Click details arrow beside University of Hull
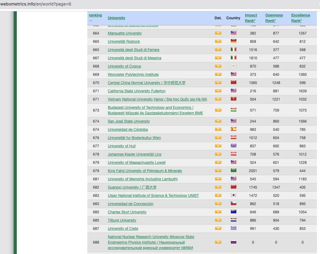Image resolution: width=320 pixels, height=254 pixels. pos(218,146)
